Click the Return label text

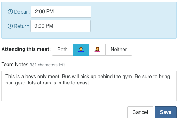coord(22,26)
